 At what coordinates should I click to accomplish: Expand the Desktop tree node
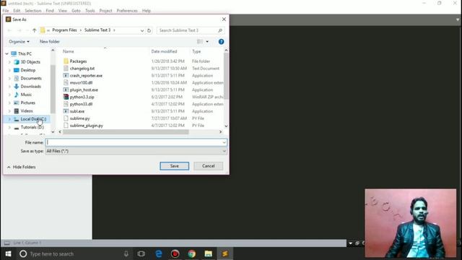pyautogui.click(x=9, y=70)
